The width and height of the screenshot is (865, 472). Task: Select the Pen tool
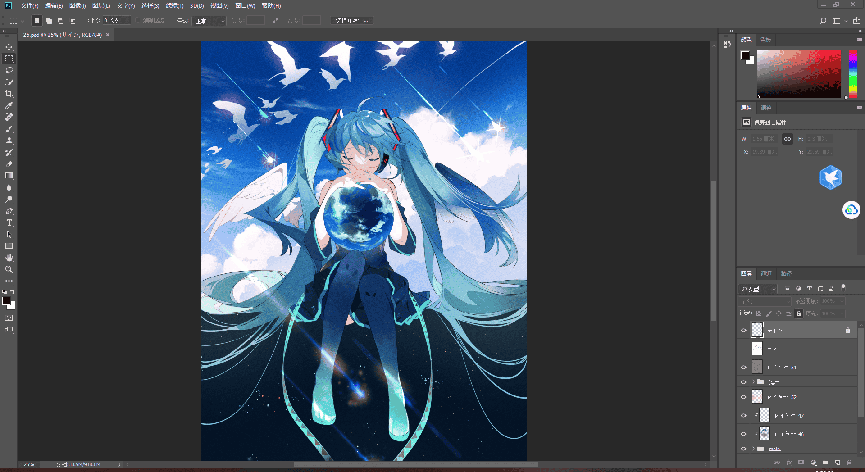(9, 211)
